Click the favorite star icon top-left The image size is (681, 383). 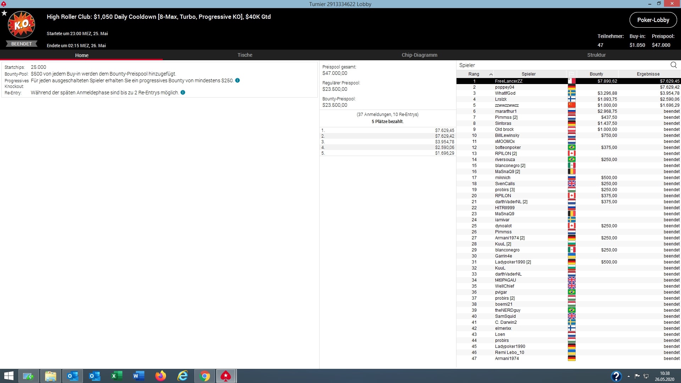(4, 13)
